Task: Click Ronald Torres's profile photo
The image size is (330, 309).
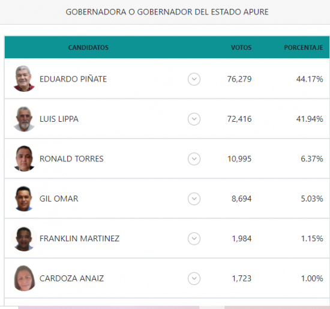Action: (24, 158)
